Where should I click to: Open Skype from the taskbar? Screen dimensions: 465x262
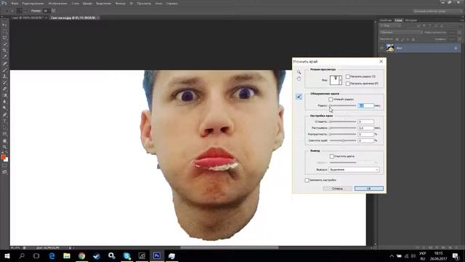tap(127, 255)
